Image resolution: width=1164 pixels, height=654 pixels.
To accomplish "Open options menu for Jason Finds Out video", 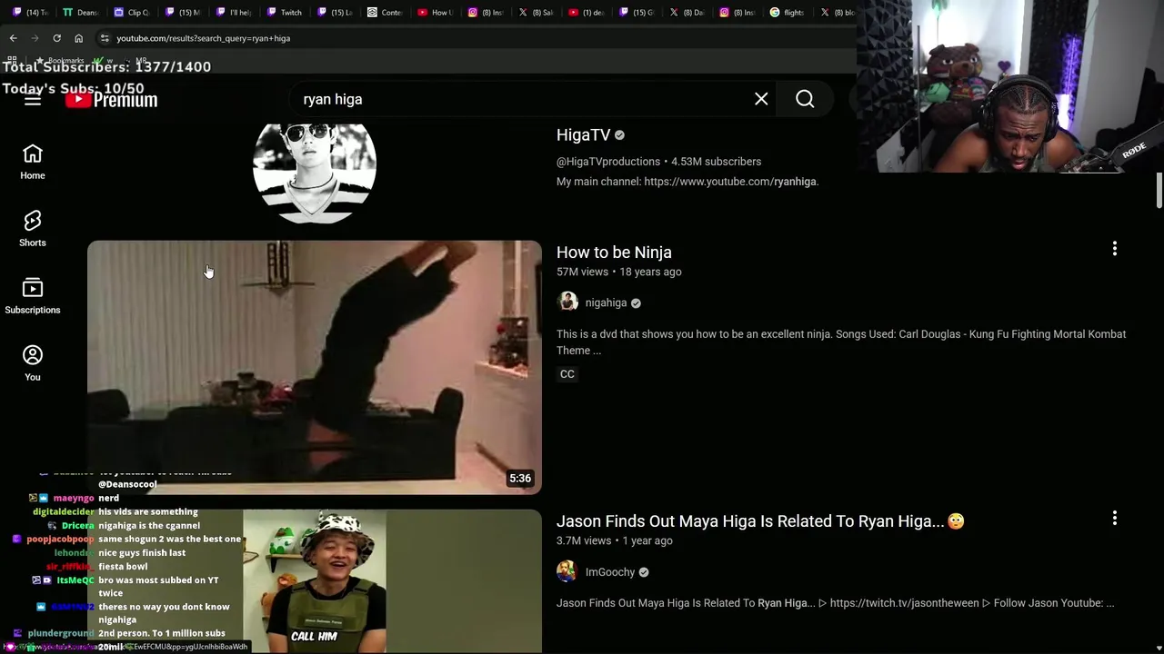I will click(x=1115, y=519).
